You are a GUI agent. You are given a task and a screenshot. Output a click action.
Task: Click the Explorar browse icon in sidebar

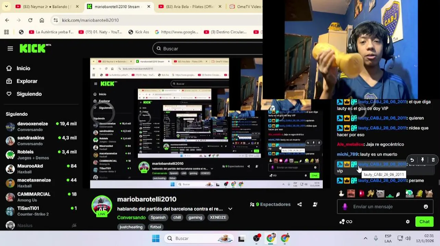click(x=9, y=81)
